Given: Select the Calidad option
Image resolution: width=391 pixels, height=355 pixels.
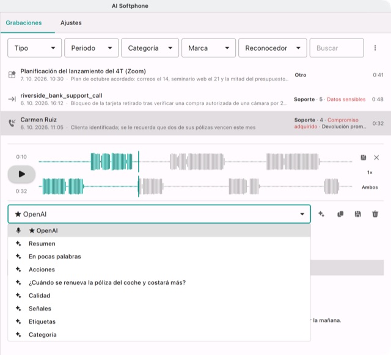Looking at the screenshot, I should tap(159, 295).
